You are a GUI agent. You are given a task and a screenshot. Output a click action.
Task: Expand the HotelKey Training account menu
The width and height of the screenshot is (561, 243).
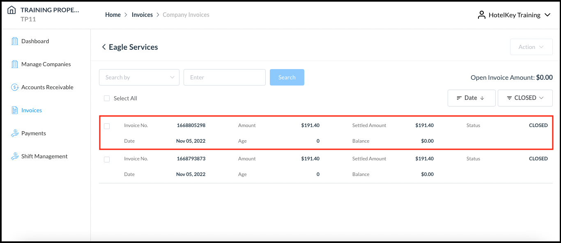point(547,15)
